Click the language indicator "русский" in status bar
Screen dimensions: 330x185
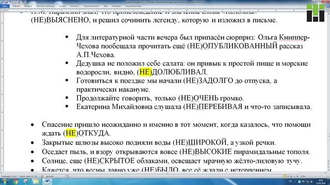(49, 176)
